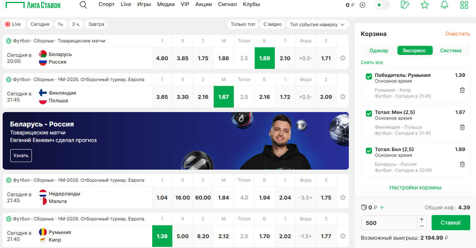
Task: Increase the stake with plus stepper
Action: [422, 219]
